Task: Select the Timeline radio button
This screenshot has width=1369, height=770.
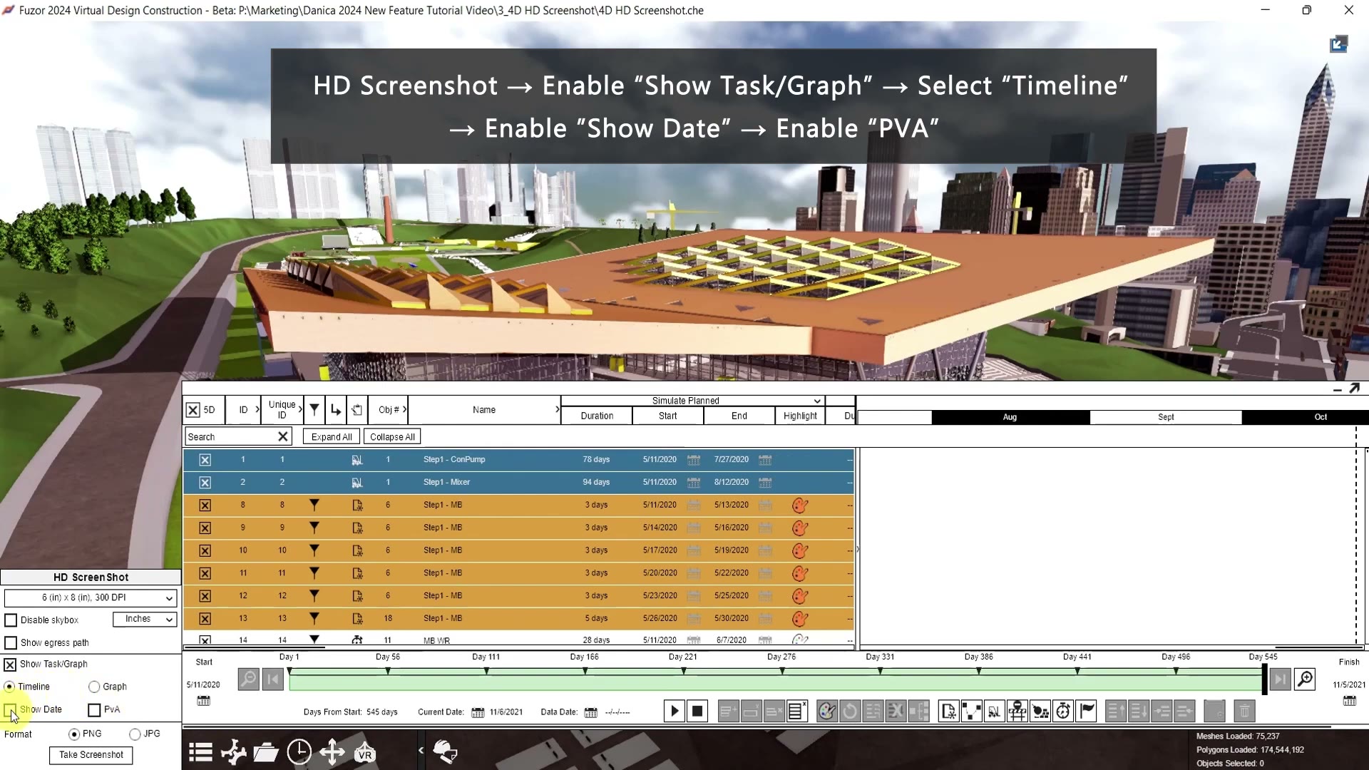Action: (x=9, y=687)
